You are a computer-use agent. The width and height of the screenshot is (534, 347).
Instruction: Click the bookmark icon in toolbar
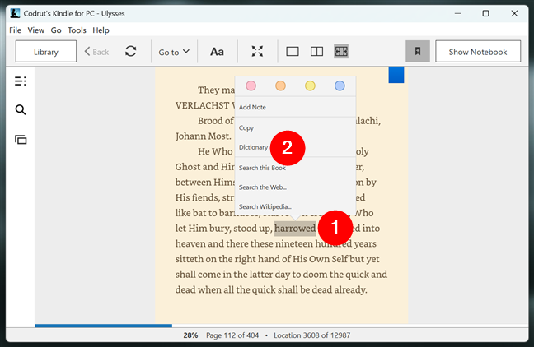pyautogui.click(x=418, y=52)
